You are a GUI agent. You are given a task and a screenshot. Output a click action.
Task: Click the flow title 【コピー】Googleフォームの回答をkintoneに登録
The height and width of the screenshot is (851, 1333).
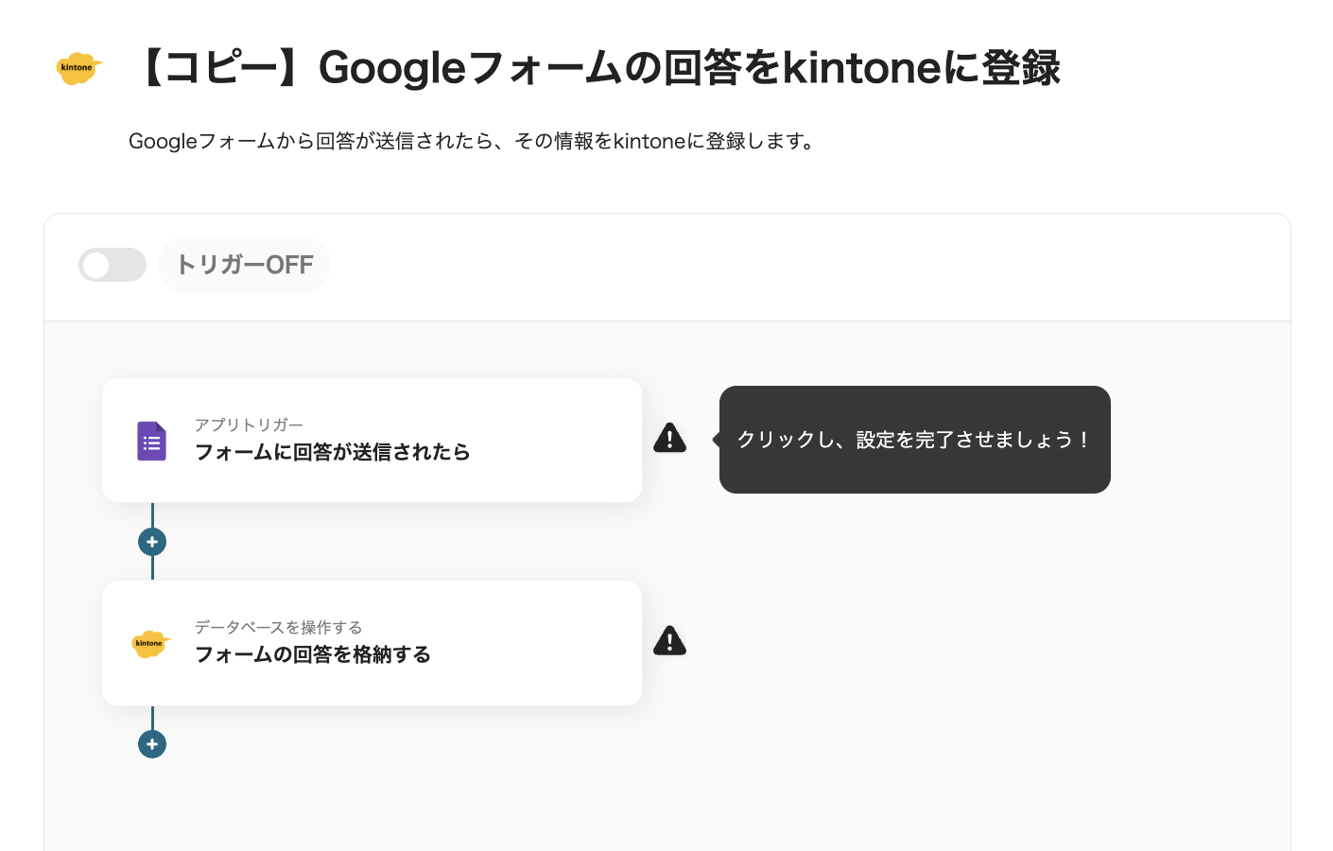tap(596, 68)
